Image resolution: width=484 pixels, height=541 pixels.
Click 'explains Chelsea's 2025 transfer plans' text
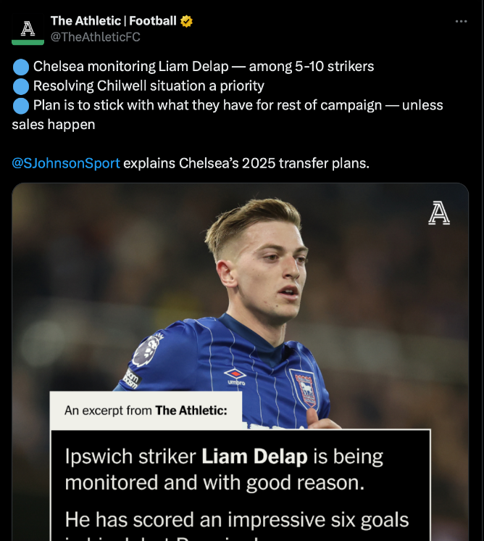[246, 163]
